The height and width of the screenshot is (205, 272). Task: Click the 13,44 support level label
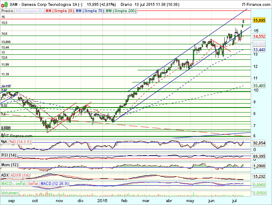tap(5, 47)
